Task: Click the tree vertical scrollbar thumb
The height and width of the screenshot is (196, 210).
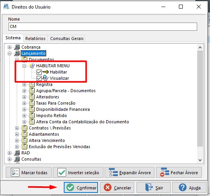Action: point(200,98)
